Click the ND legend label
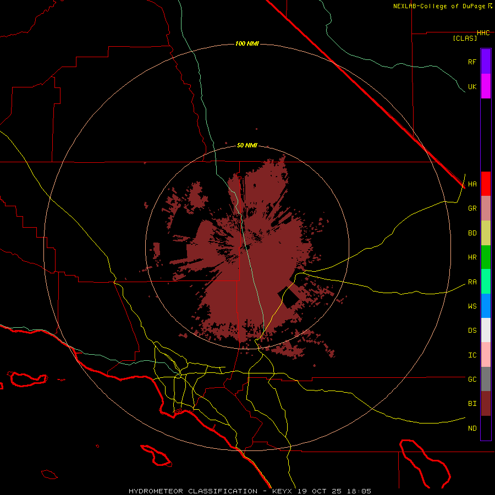This screenshot has width=495, height=495. tap(472, 428)
